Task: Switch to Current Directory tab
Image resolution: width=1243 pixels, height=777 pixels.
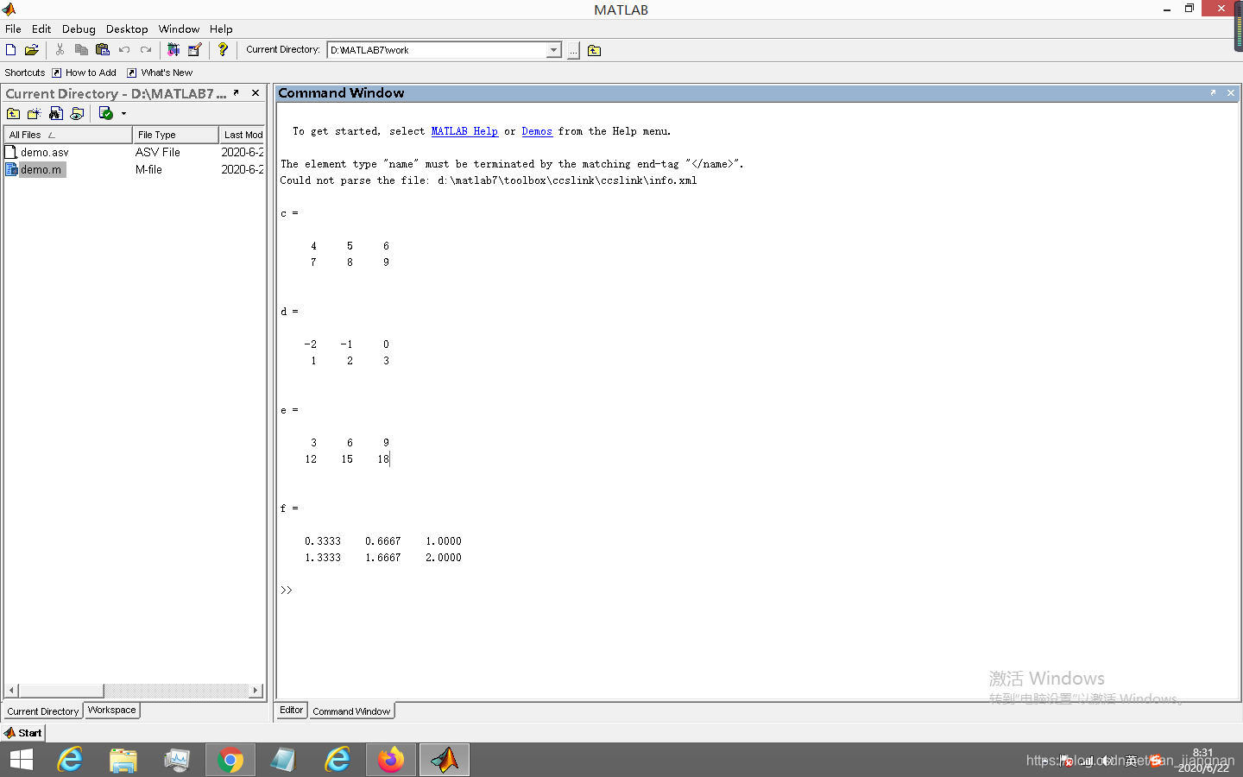Action: click(42, 711)
